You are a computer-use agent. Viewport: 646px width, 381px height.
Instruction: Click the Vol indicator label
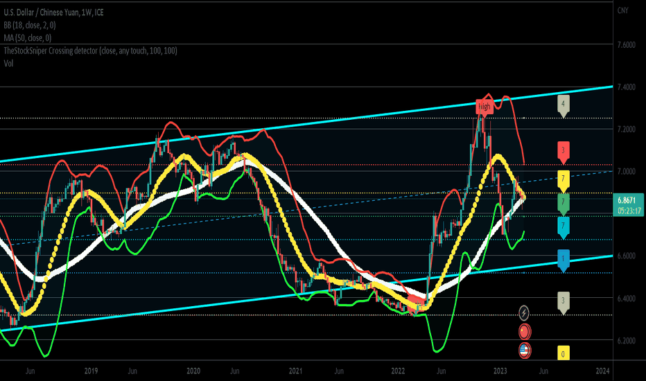[8, 64]
